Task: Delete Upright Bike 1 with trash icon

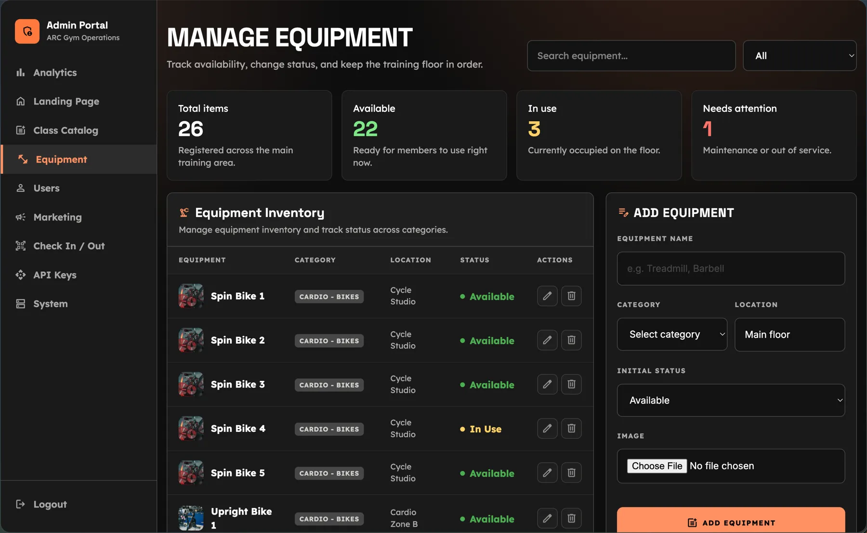Action: pyautogui.click(x=571, y=518)
